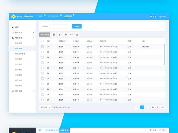Viewport: 178px width, 133px height.
Task: Click the yellow logo in the blue header
Action: 13,17
